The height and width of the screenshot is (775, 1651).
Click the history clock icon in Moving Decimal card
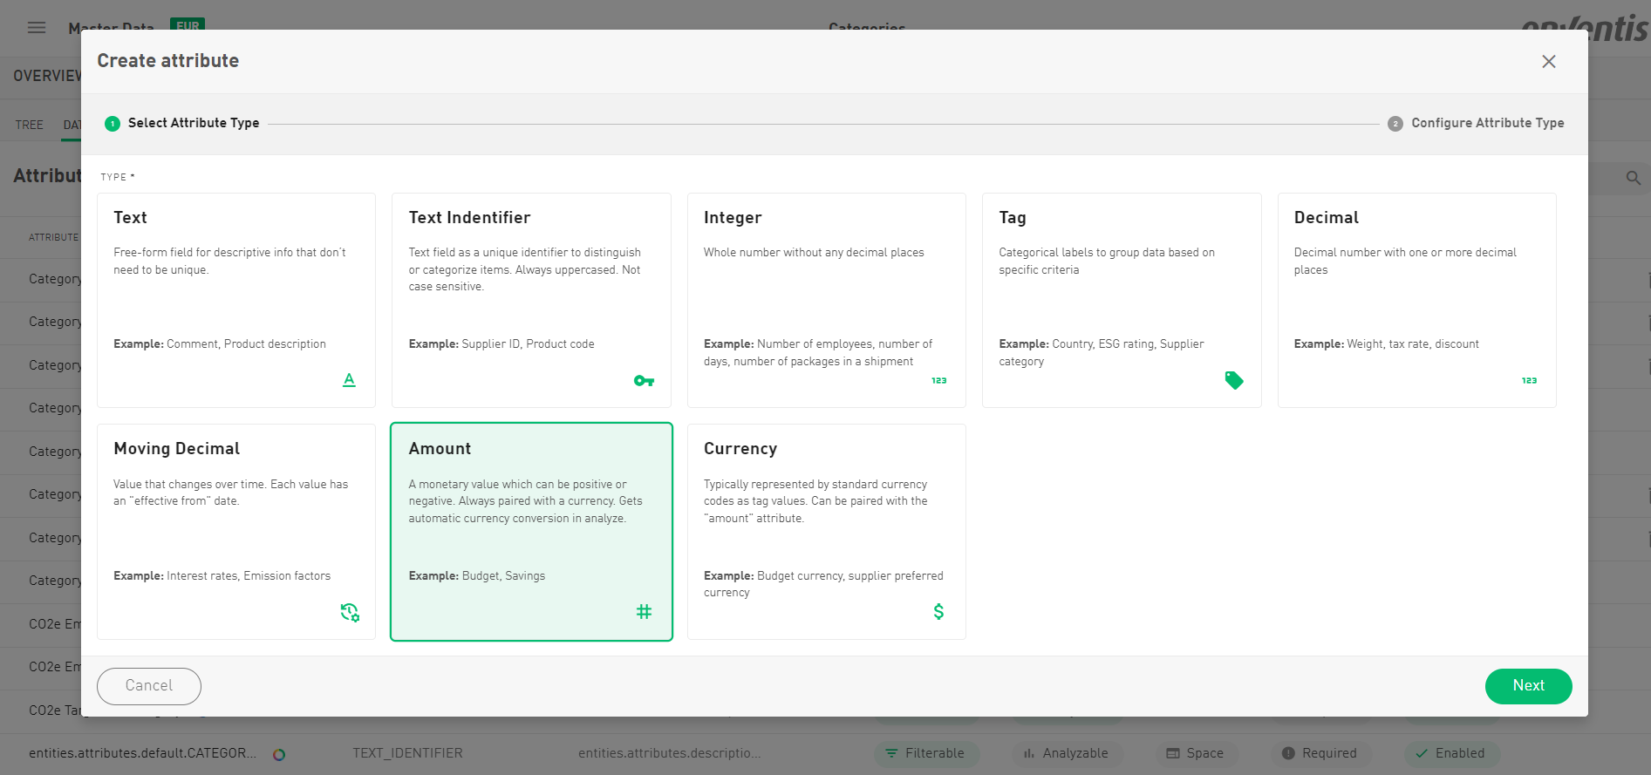(350, 612)
